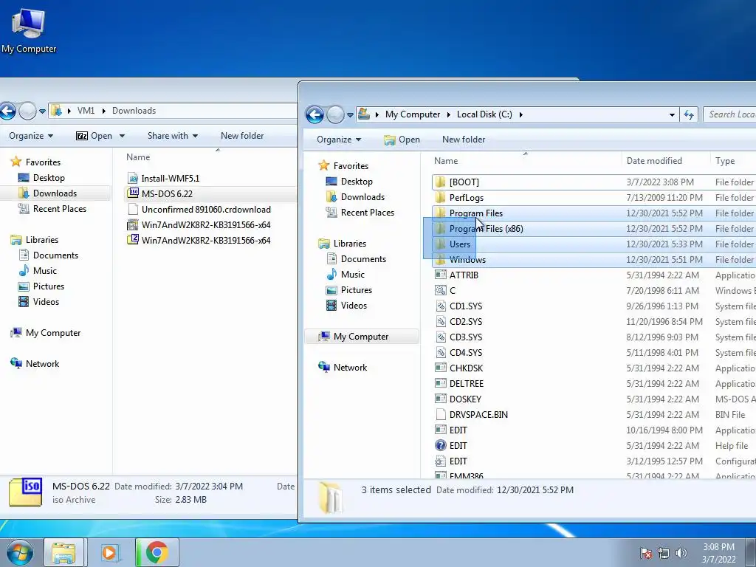Select the CD3.SYS file row
Viewport: 756px width, 567px height.
point(594,337)
